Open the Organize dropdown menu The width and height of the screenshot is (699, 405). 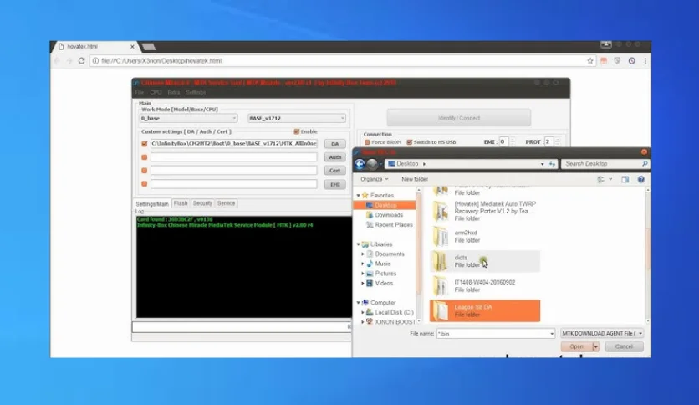tap(374, 179)
